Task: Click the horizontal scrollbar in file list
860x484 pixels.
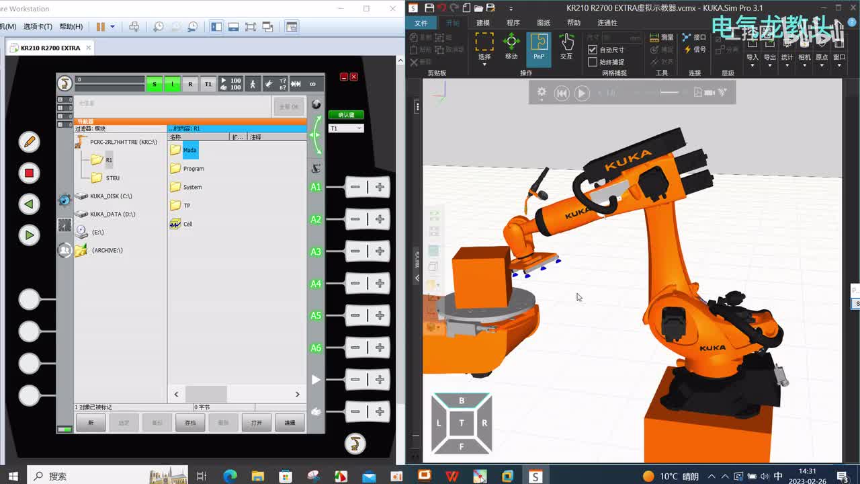Action: (206, 394)
